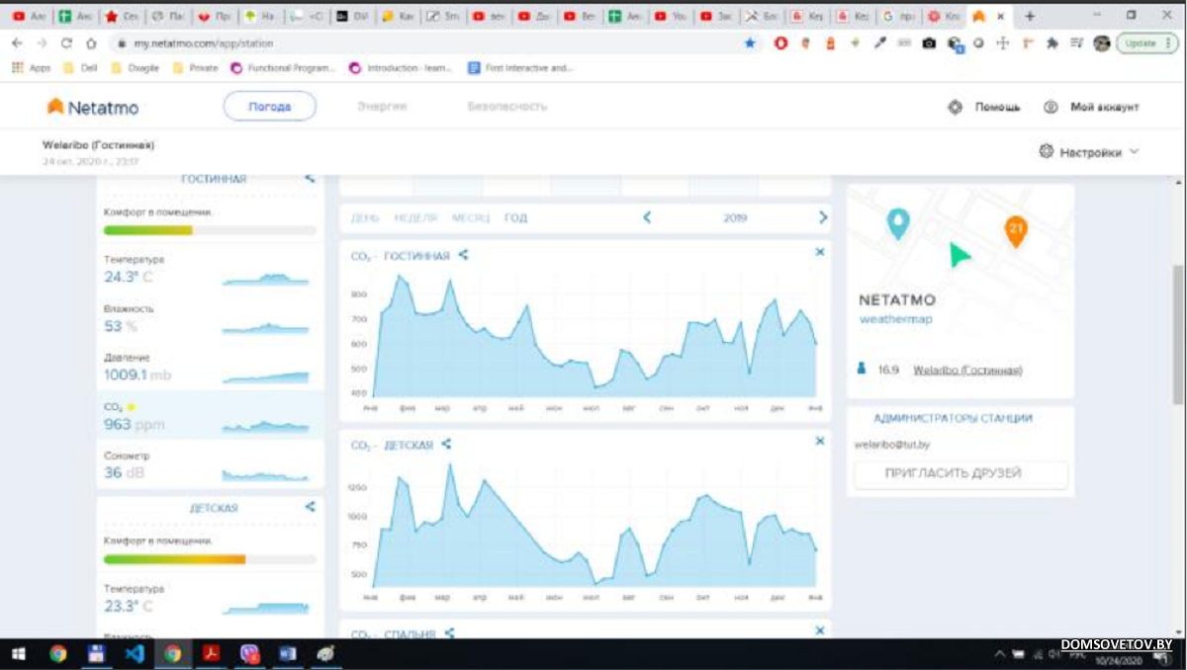Open Visual Studio Code from taskbar
Screen dimensions: 1187x670
coord(135,653)
